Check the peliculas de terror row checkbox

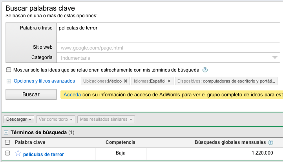[x=8, y=153]
